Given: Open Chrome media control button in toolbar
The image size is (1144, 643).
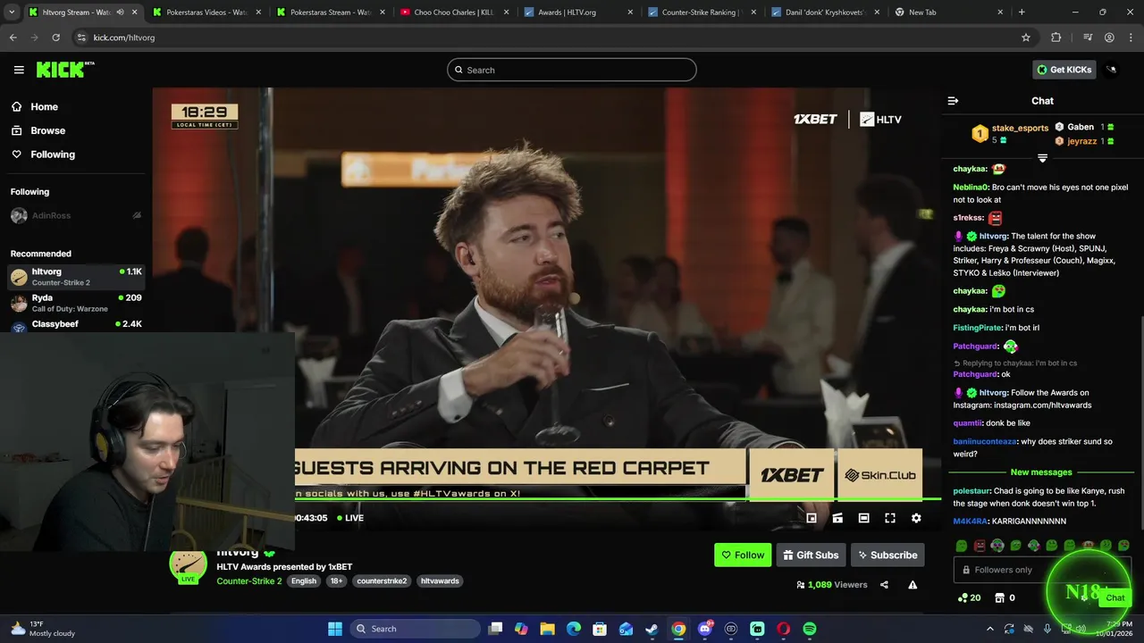Looking at the screenshot, I should coord(1087,38).
